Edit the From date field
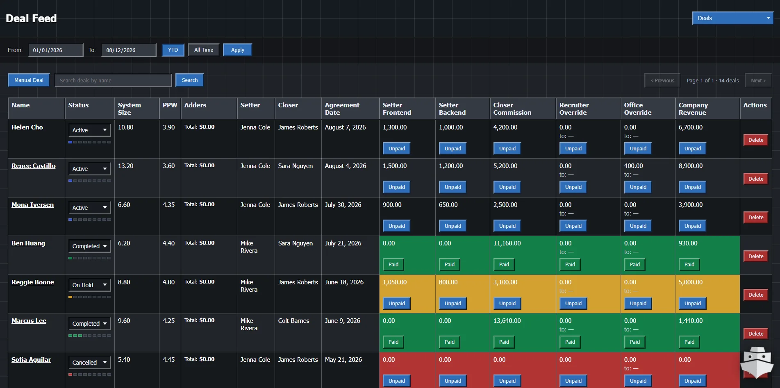780x388 pixels. coord(56,50)
